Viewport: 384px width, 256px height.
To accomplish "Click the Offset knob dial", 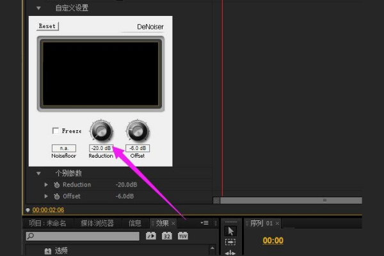I will [x=138, y=132].
